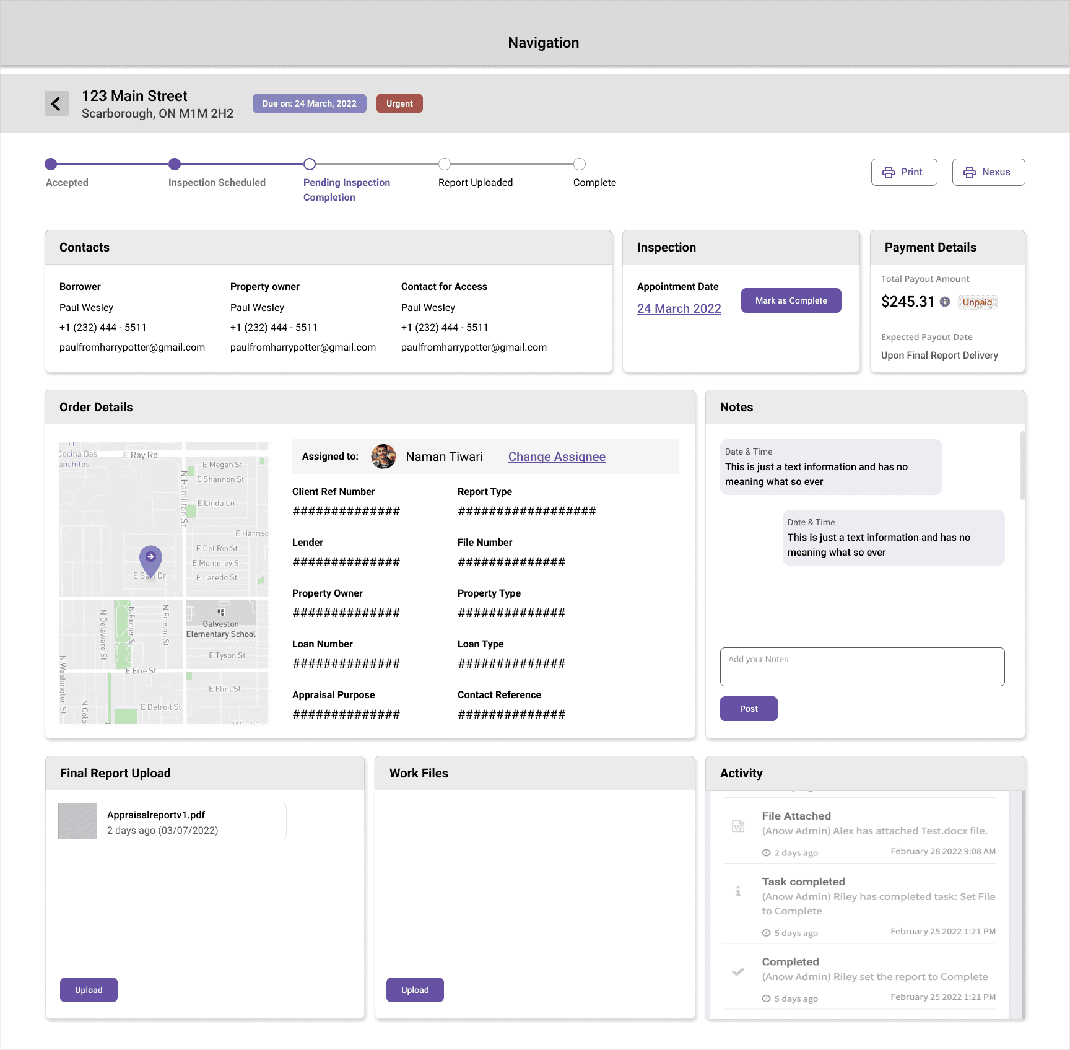Click the info icon on Task completed entry
Screen dimensions: 1070x1050
pos(737,892)
